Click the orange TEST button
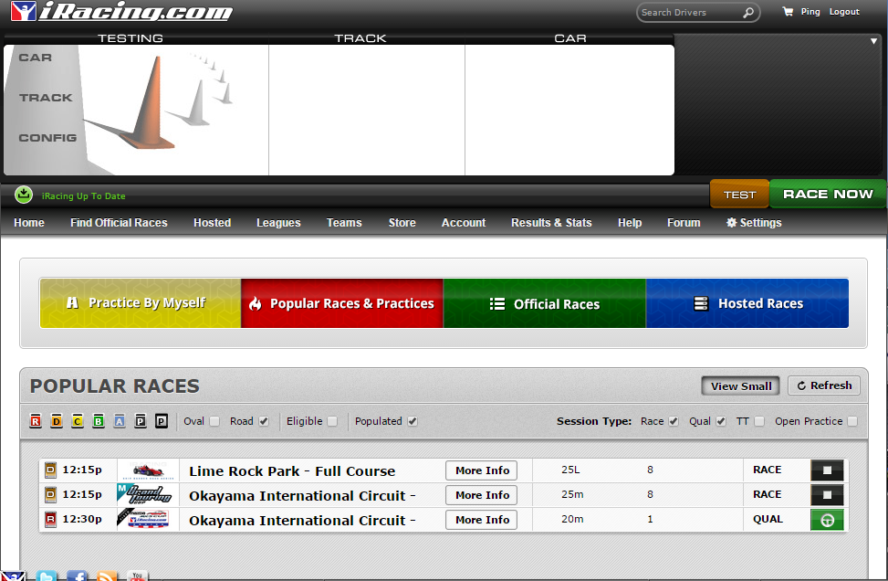 point(739,194)
